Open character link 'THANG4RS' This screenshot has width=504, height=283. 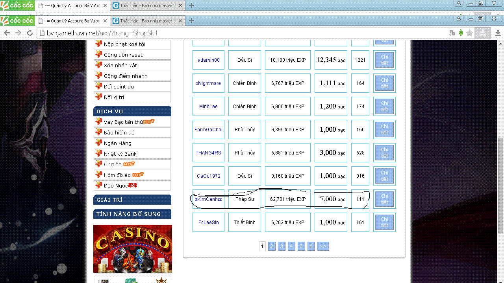[208, 153]
